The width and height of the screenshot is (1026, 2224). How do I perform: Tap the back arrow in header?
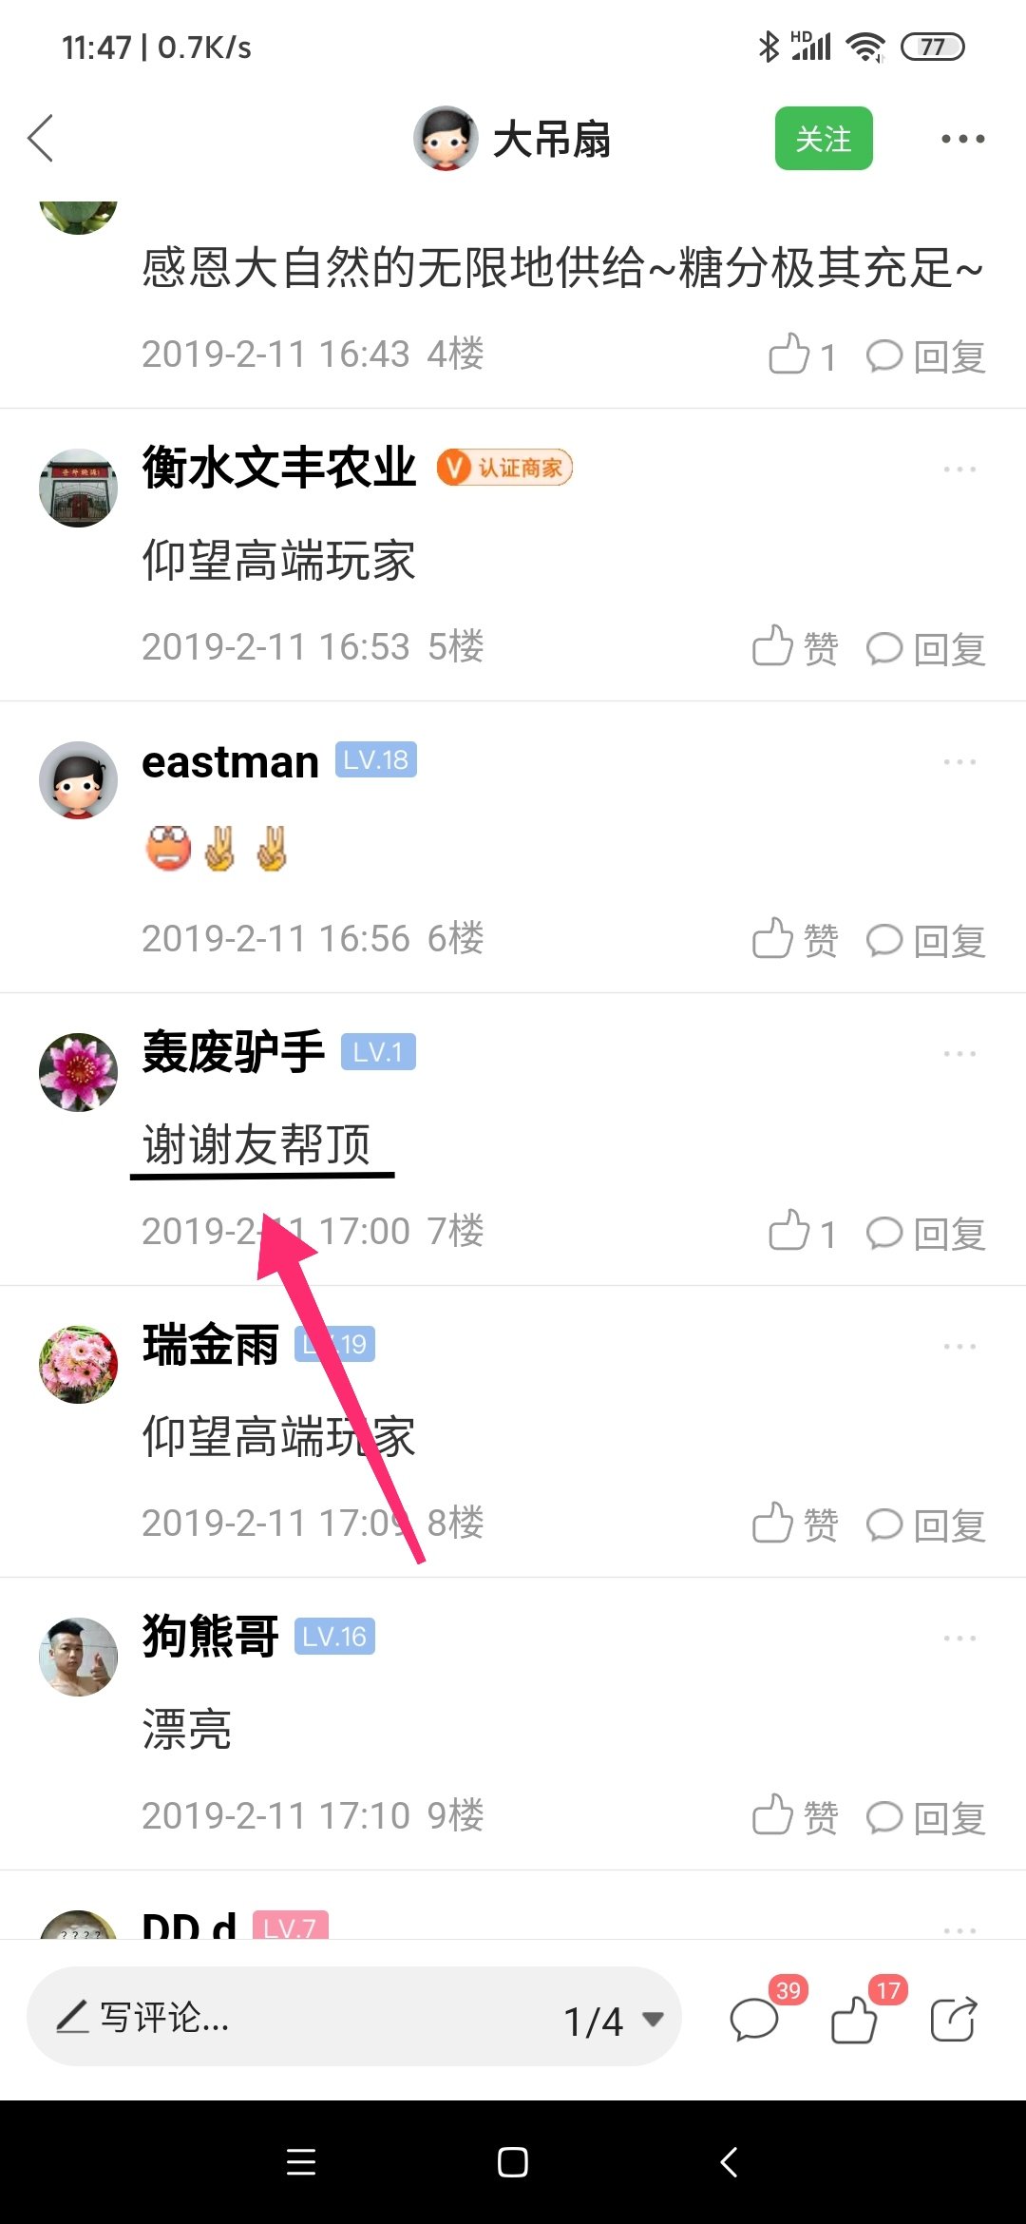40,139
